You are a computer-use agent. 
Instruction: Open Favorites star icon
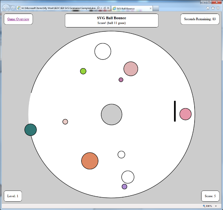(x=213, y=8)
